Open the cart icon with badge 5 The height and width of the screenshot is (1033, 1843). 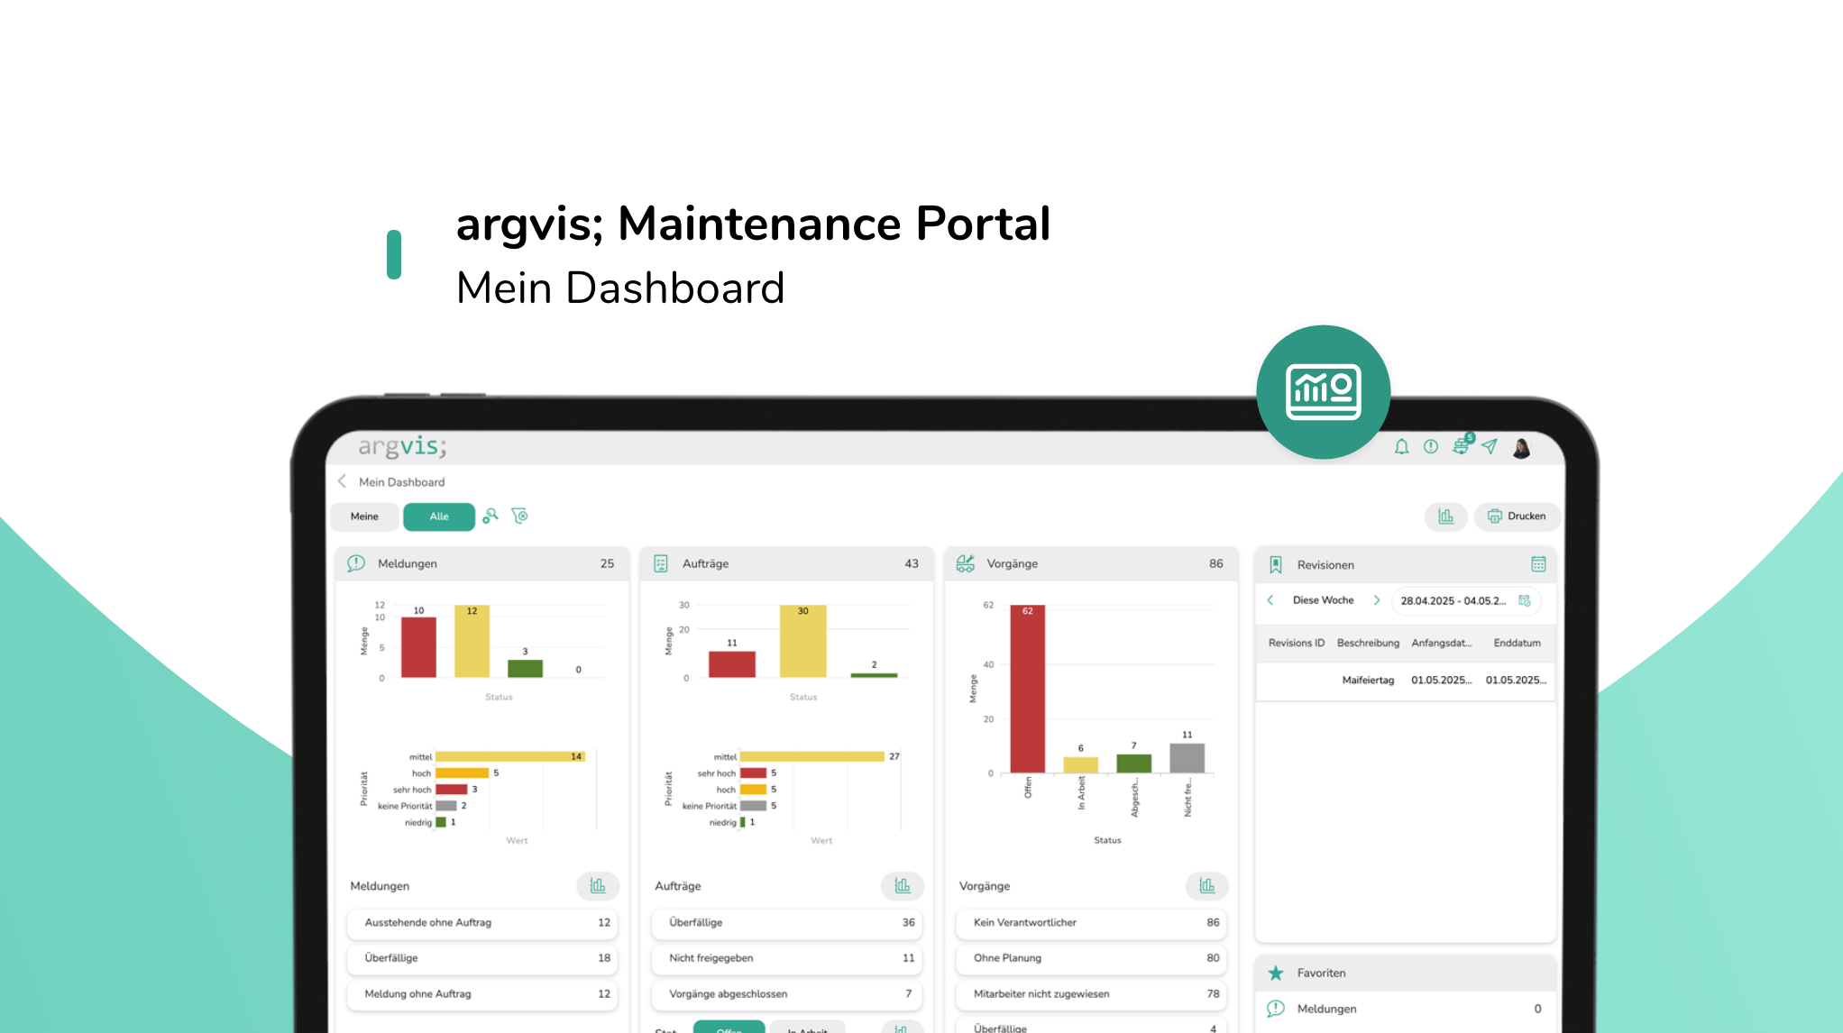point(1461,447)
